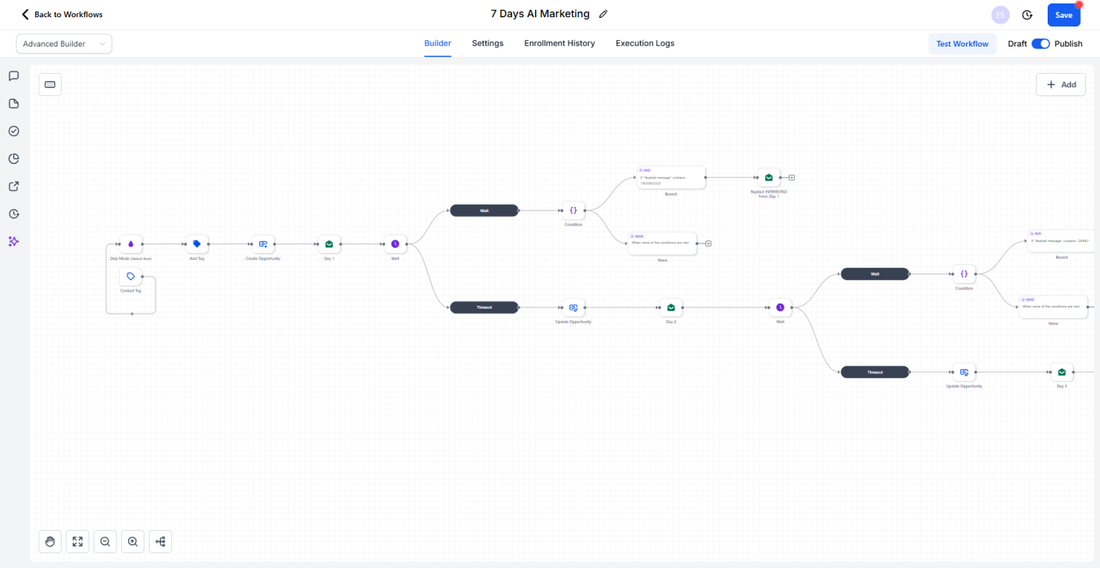This screenshot has height=568, width=1100.
Task: Open the Condition node before INTERESTED branch
Action: (x=574, y=211)
